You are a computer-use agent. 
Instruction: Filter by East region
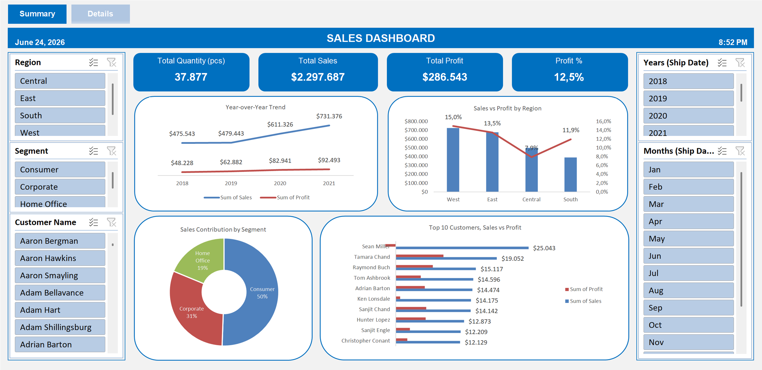[x=60, y=98]
